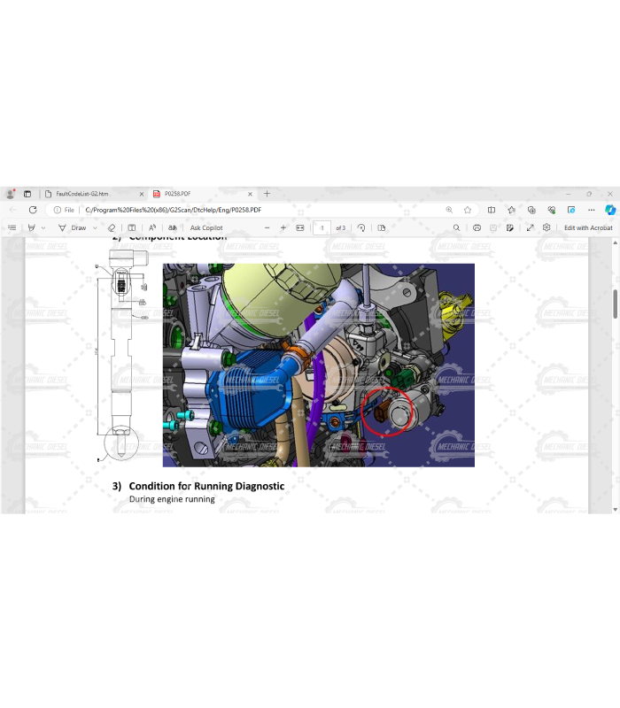Expand the highlight tool color dropdown
The height and width of the screenshot is (708, 620).
(43, 227)
